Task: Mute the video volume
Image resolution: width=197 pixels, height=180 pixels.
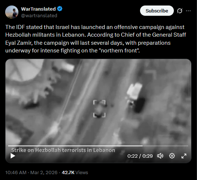Action: pos(160,156)
